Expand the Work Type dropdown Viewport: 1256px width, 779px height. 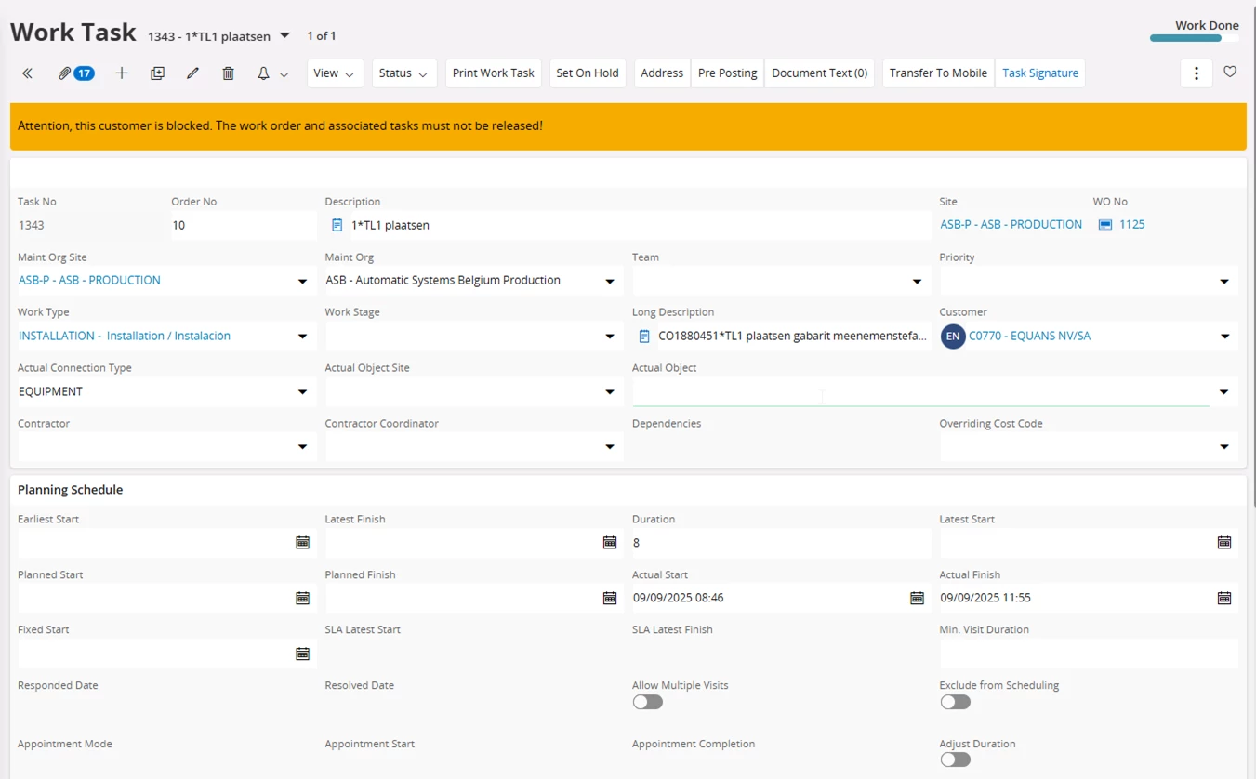click(302, 337)
